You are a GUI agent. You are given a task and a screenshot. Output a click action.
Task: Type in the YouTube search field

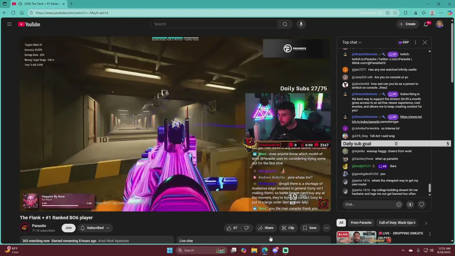(214, 24)
